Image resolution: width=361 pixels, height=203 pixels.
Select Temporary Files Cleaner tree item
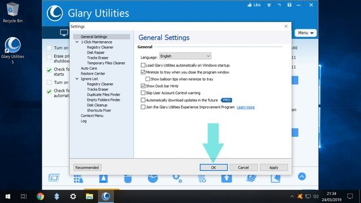point(106,63)
